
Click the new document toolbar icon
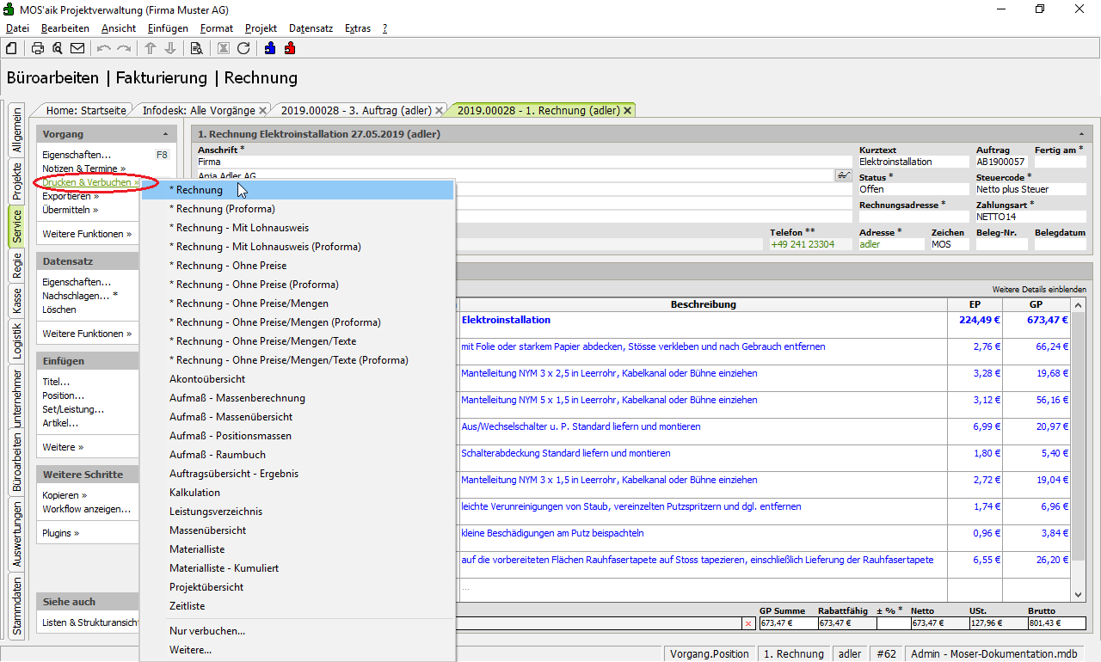11,48
